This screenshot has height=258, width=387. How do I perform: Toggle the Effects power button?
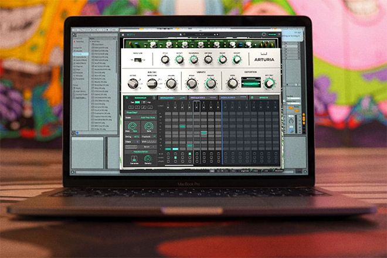[252, 98]
